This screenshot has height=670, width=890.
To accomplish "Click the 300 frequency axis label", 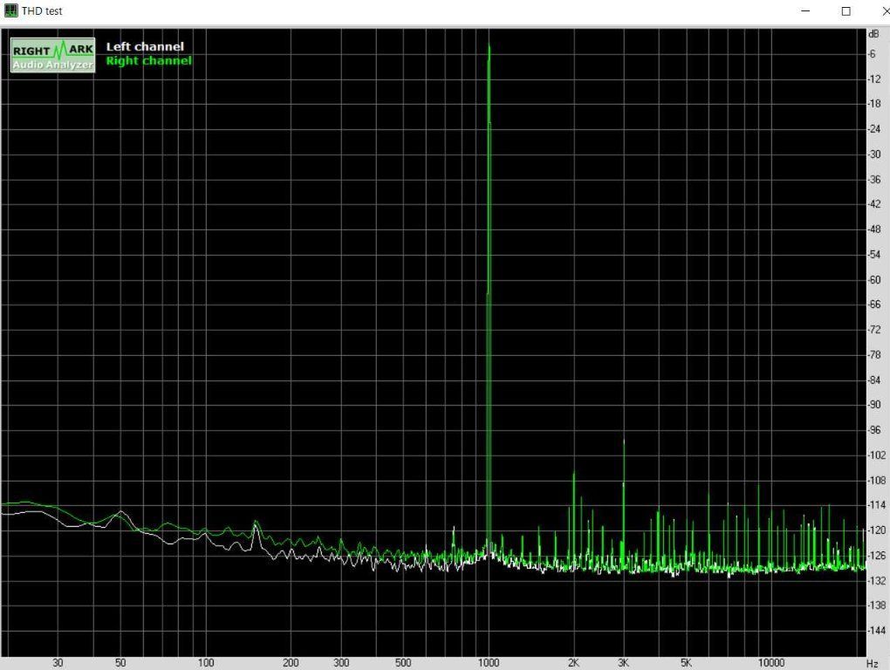I will click(341, 663).
